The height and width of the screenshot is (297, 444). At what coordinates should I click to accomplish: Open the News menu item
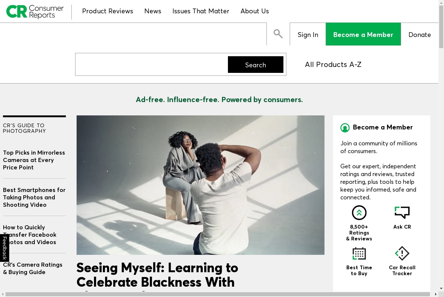[x=153, y=11]
